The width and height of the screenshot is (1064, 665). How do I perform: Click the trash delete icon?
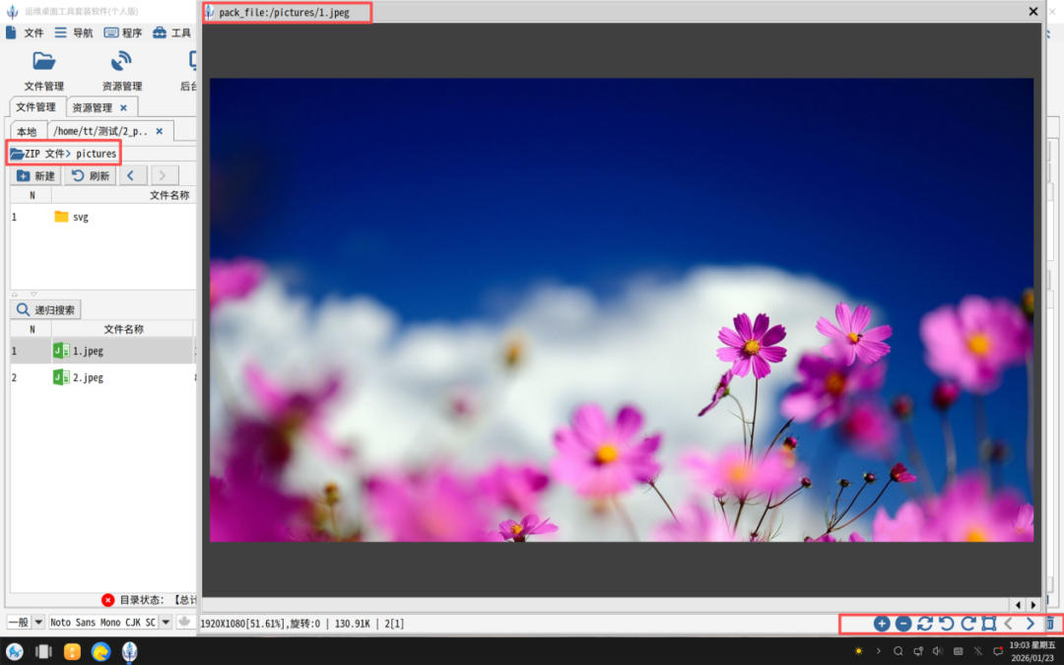tap(1051, 624)
